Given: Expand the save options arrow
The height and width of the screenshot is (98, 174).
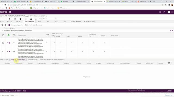Looking at the screenshot, I should [x=17, y=19].
